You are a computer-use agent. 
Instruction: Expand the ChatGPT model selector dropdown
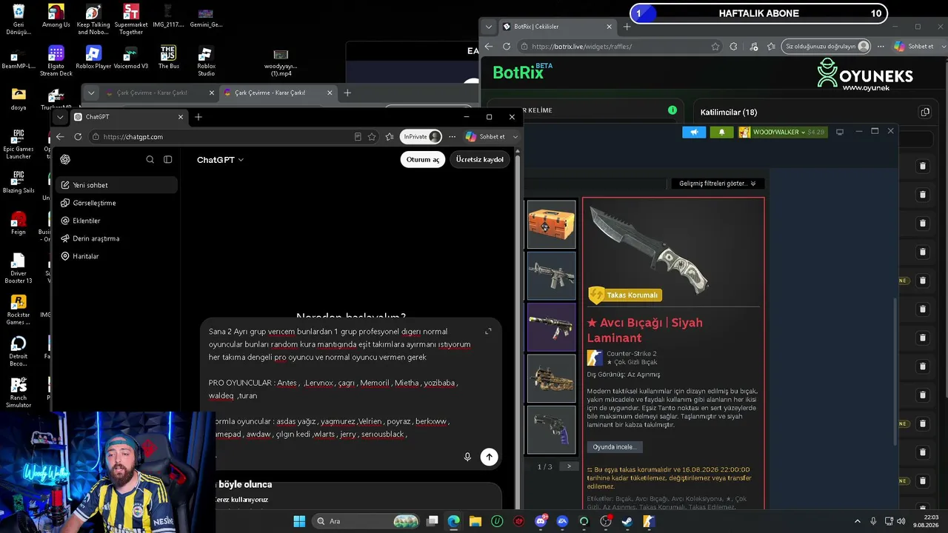click(220, 160)
